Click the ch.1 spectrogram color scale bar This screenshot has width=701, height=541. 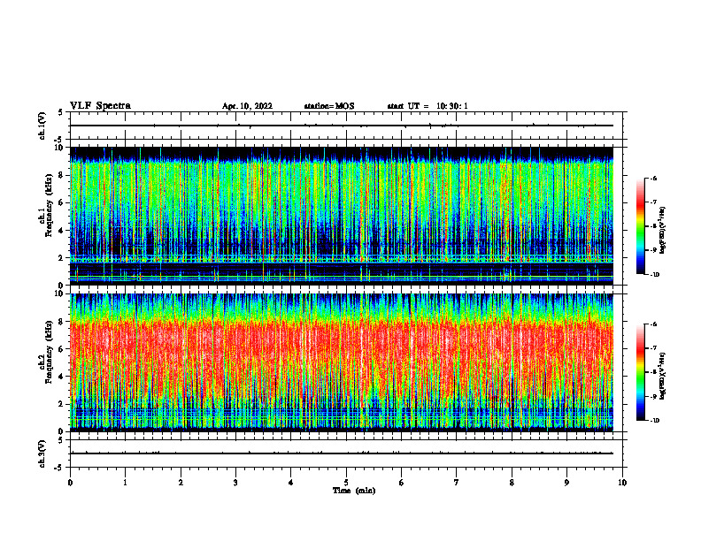641,226
